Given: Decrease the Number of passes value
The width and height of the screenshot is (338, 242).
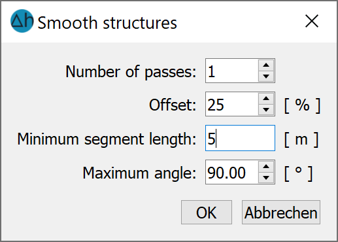Looking at the screenshot, I should tap(266, 77).
